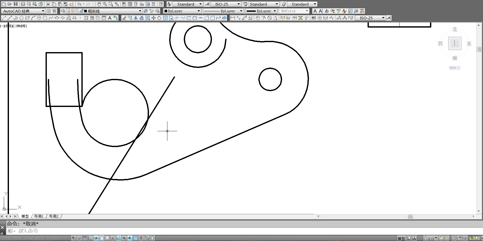Click the horizontal scrollbar thumb
Viewport: 483px width, 241px height.
(x=410, y=216)
